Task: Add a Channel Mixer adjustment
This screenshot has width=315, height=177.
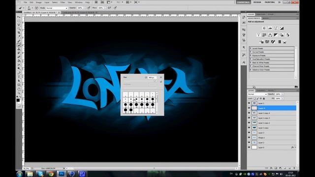Action: [287, 35]
